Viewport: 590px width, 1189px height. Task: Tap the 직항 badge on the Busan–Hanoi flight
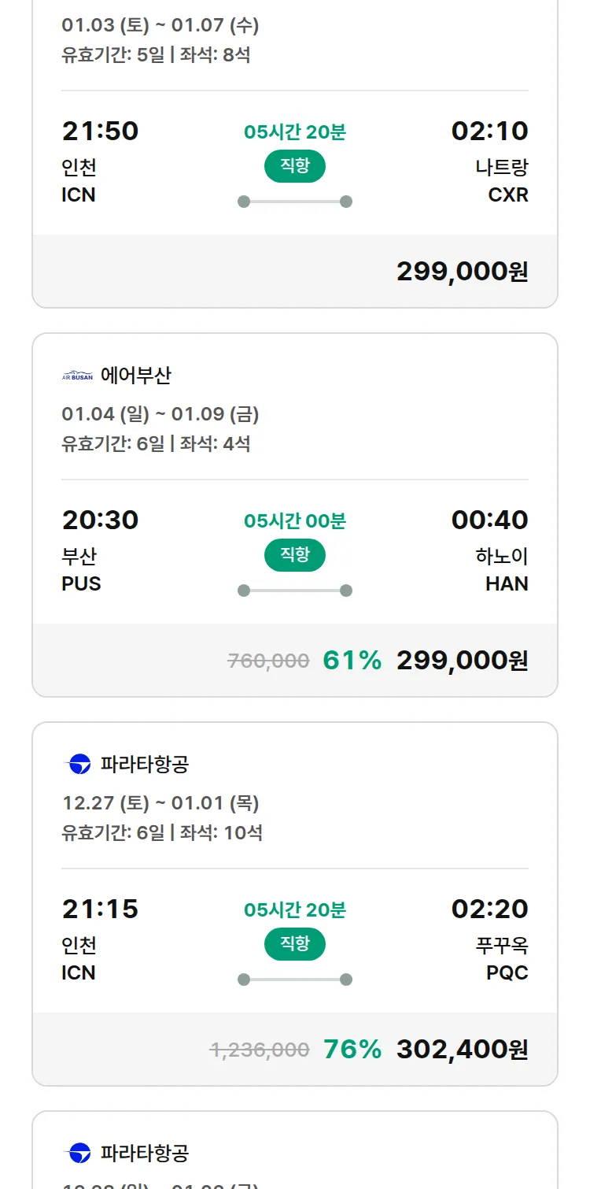click(294, 554)
